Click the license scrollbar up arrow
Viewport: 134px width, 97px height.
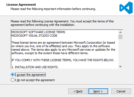(x=120, y=32)
